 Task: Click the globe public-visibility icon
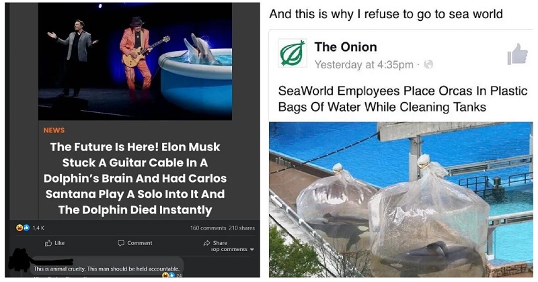click(428, 64)
